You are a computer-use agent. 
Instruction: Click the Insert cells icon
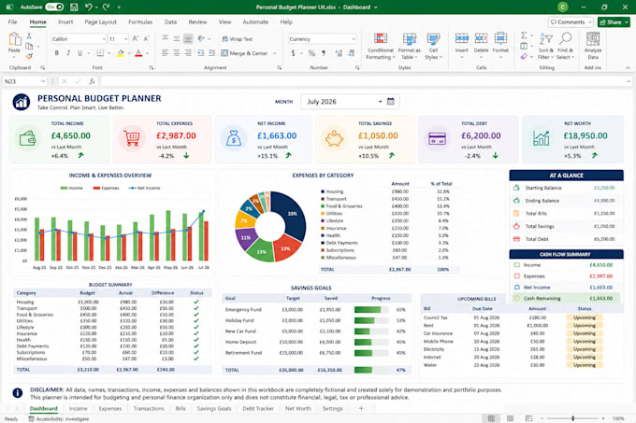pyautogui.click(x=462, y=38)
